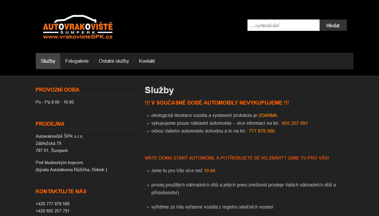Click the vyřídíme za Vás vyřazení line
379x216 pixels.
(212, 207)
